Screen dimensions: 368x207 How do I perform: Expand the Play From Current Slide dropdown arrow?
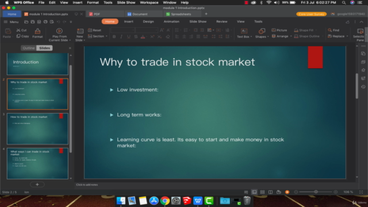coord(70,40)
